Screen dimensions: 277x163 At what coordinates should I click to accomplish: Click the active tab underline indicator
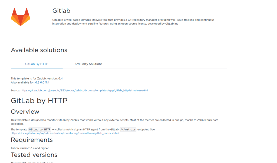click(37, 69)
